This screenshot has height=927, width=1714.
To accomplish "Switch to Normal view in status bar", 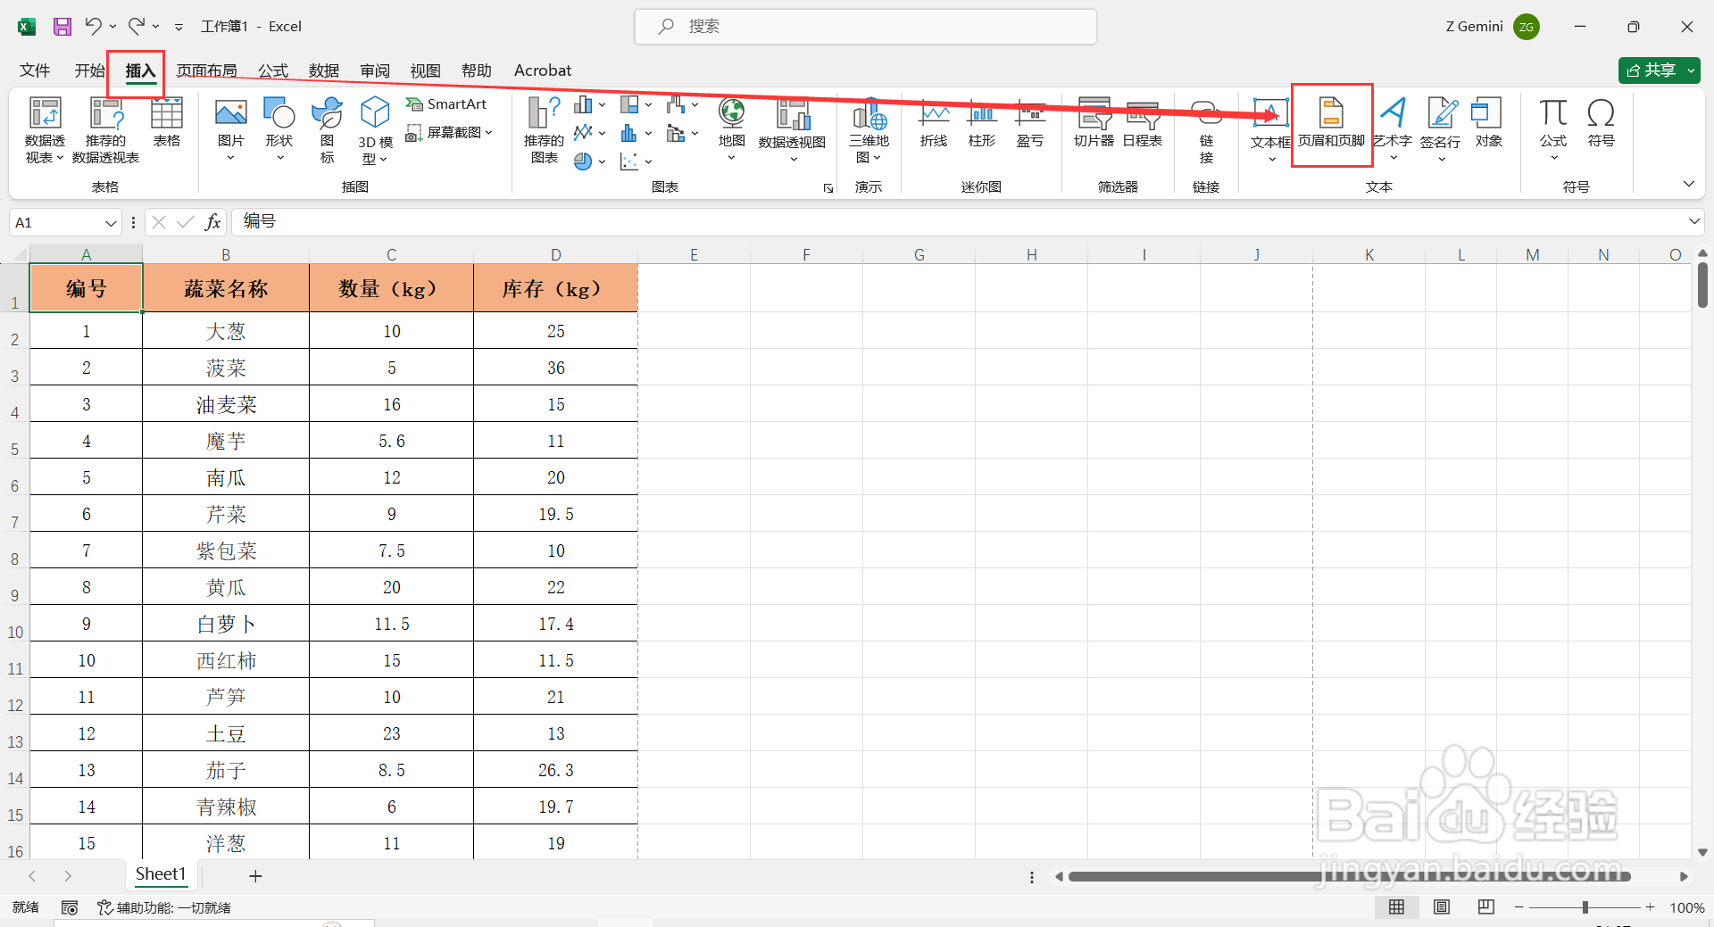I will click(x=1397, y=907).
